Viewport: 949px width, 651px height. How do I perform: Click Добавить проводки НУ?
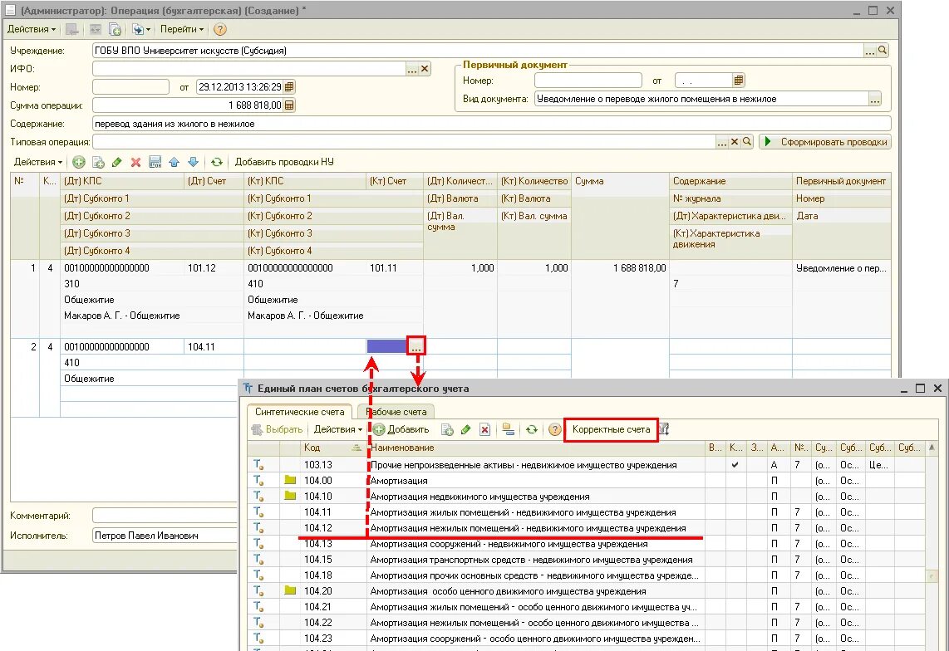(x=284, y=162)
